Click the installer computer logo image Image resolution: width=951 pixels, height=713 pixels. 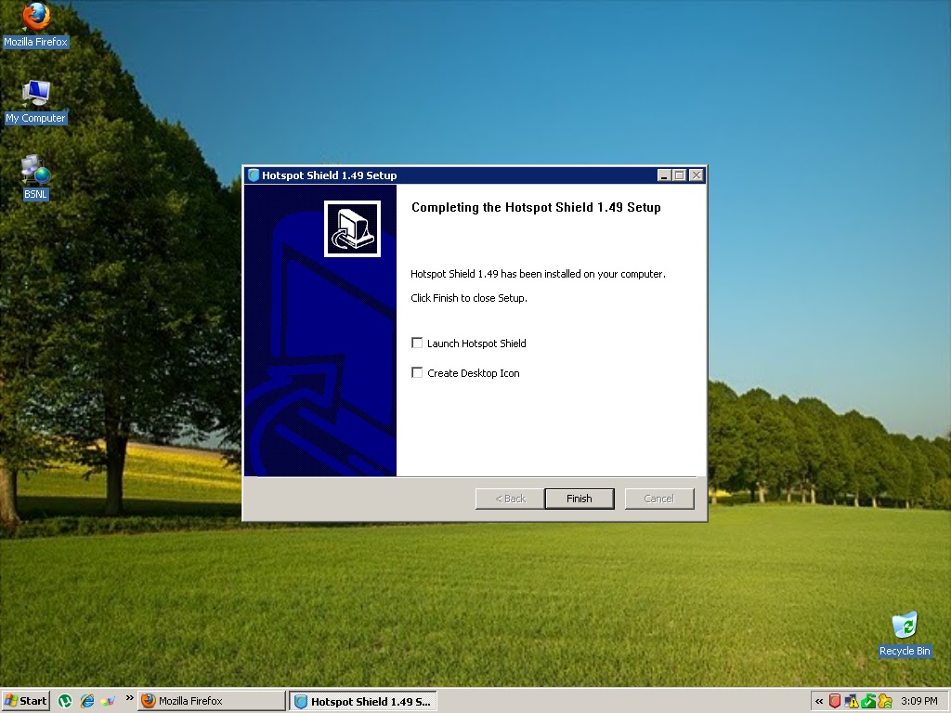pyautogui.click(x=352, y=228)
